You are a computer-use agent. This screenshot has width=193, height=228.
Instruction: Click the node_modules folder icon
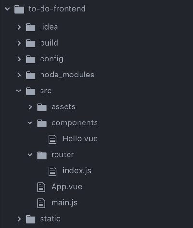[x=30, y=75]
